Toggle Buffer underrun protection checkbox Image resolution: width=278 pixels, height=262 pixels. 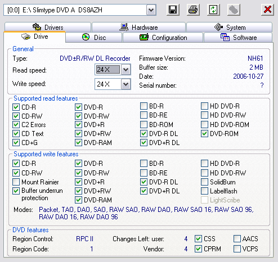pos(16,191)
